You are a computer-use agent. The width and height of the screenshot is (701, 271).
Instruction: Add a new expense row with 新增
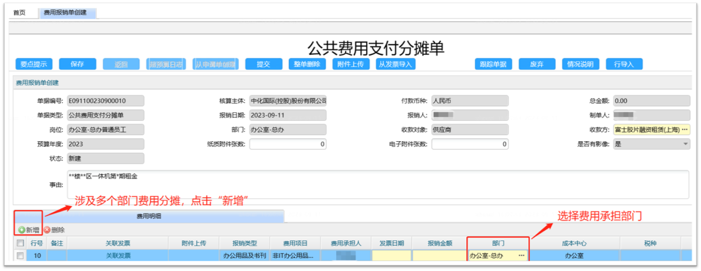[29, 230]
